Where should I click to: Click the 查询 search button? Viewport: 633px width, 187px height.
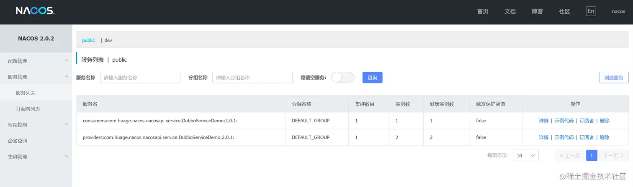[372, 78]
